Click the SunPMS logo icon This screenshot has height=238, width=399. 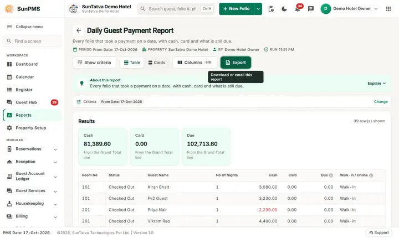pos(9,9)
